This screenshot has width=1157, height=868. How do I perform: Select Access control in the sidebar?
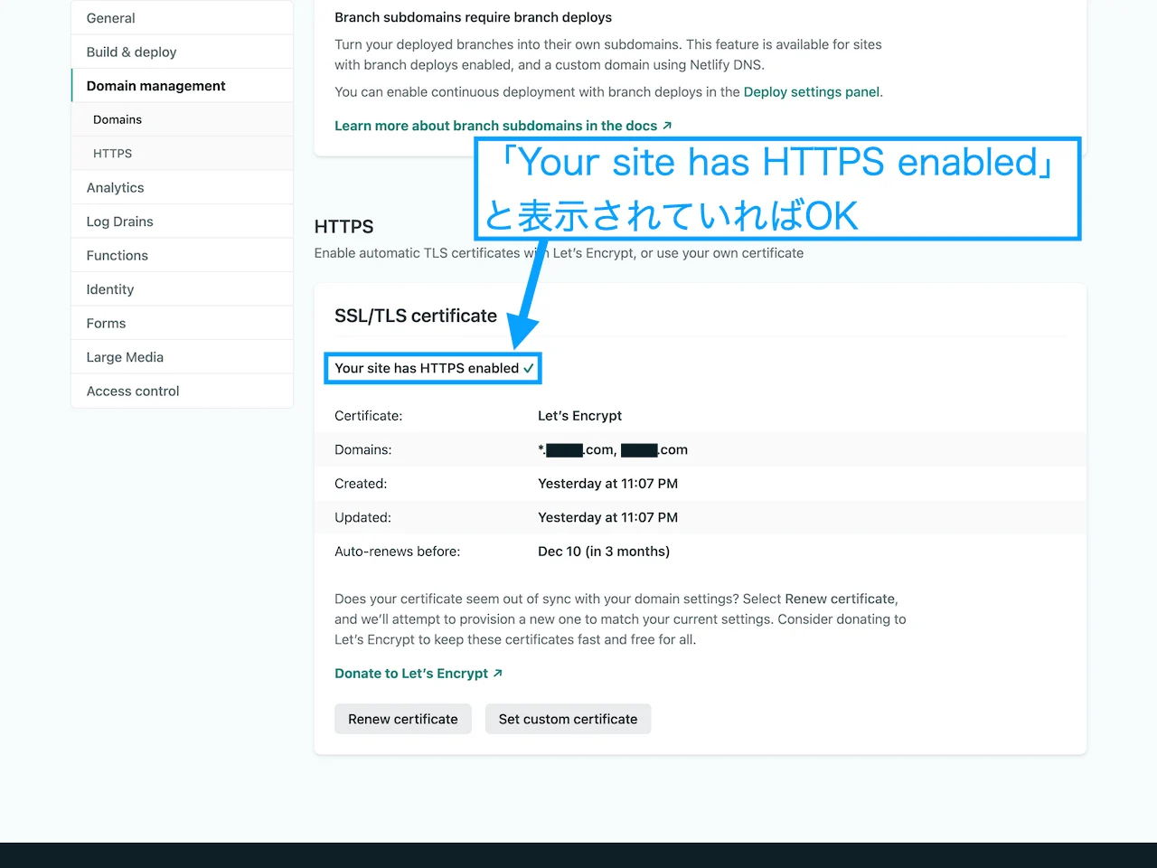tap(132, 391)
